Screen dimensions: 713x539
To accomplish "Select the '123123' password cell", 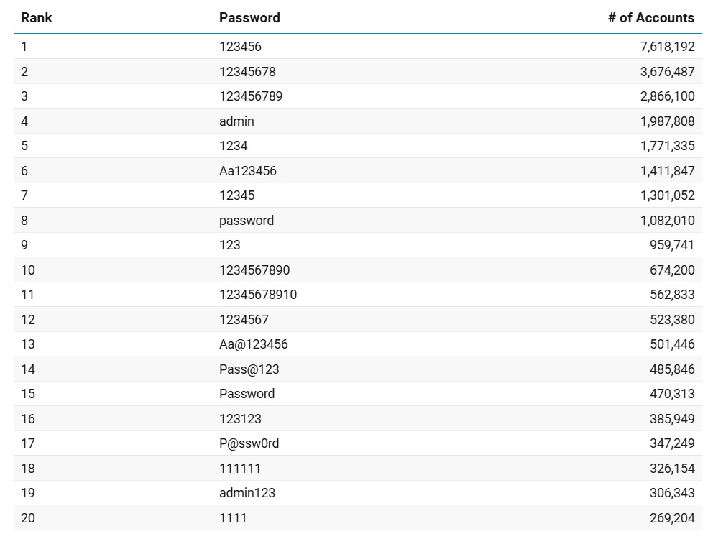I will tap(240, 419).
